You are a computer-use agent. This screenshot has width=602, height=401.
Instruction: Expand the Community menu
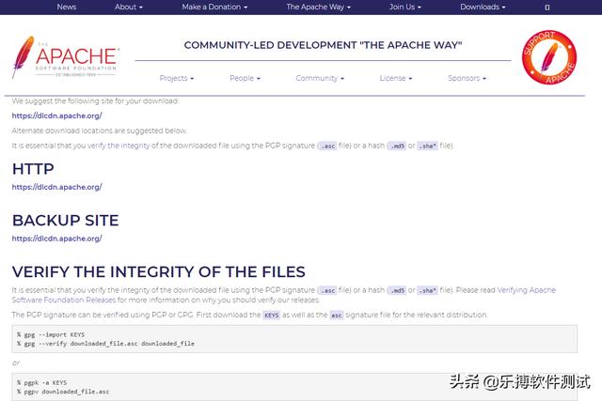tap(320, 78)
